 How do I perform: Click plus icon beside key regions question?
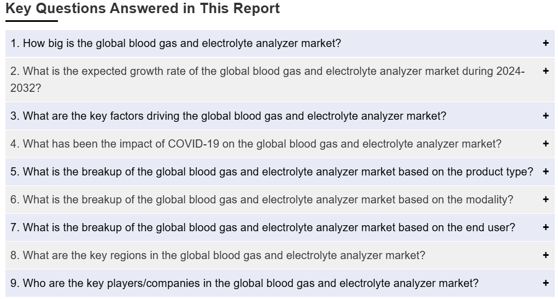pos(545,255)
